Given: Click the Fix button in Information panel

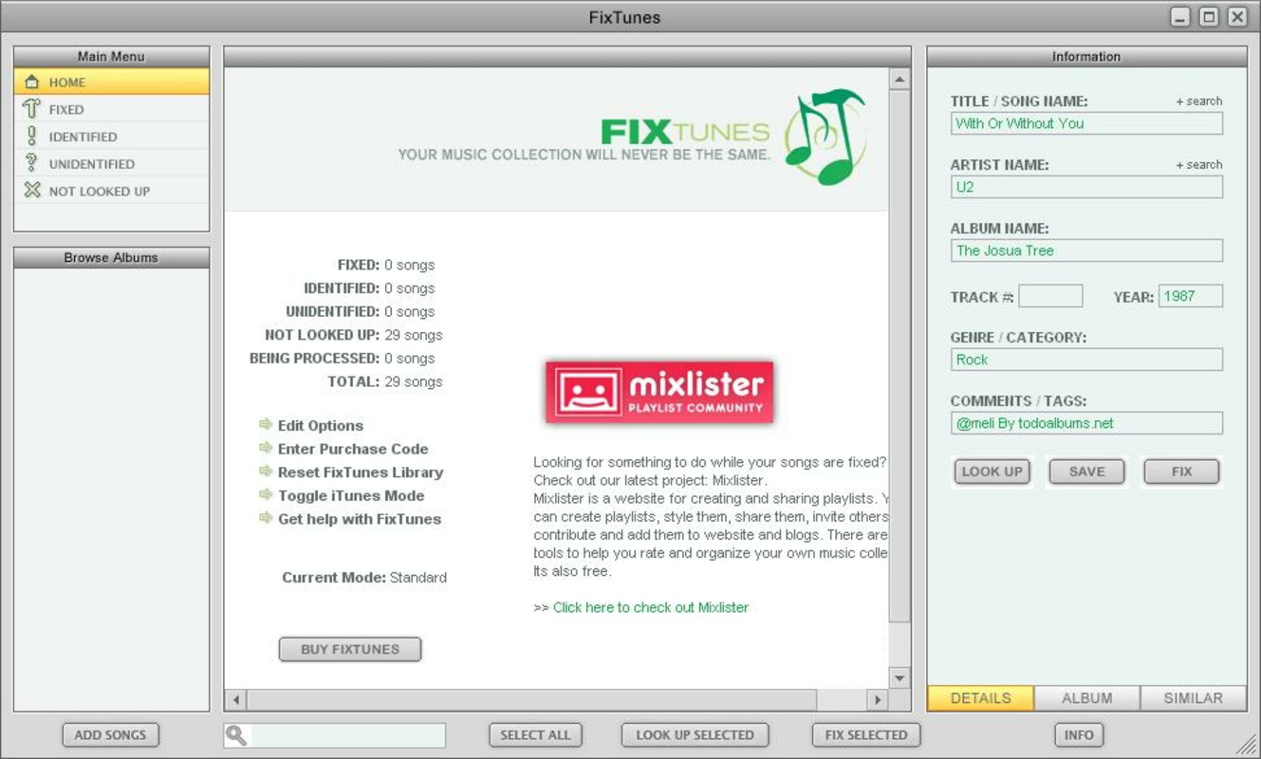Looking at the screenshot, I should point(1182,472).
